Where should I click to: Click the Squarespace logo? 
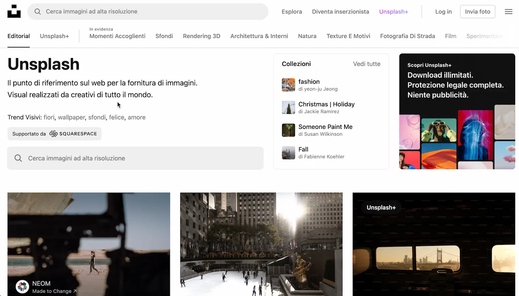(73, 134)
